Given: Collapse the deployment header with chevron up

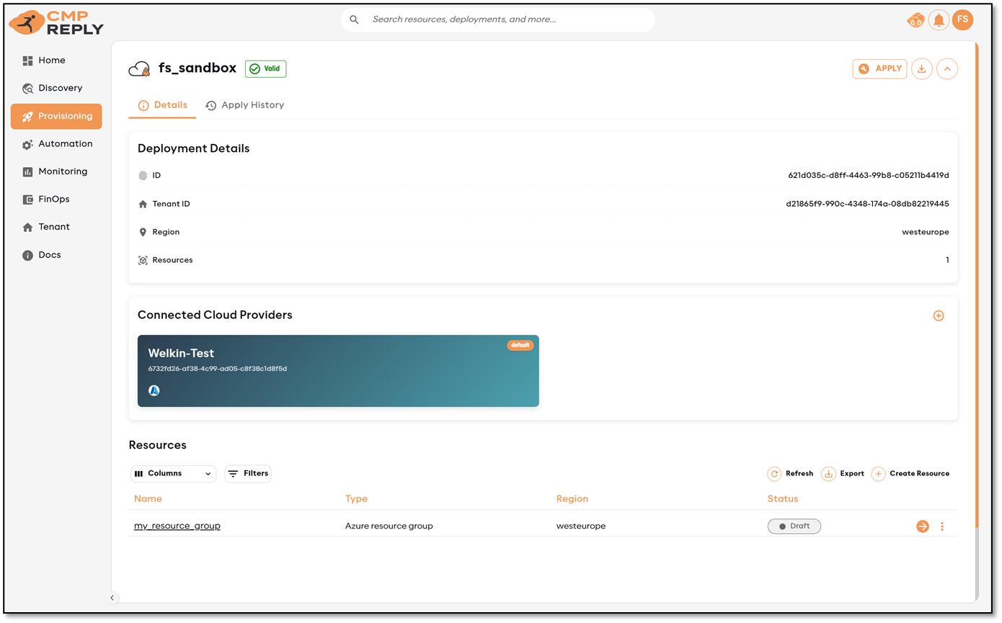Looking at the screenshot, I should (x=946, y=68).
